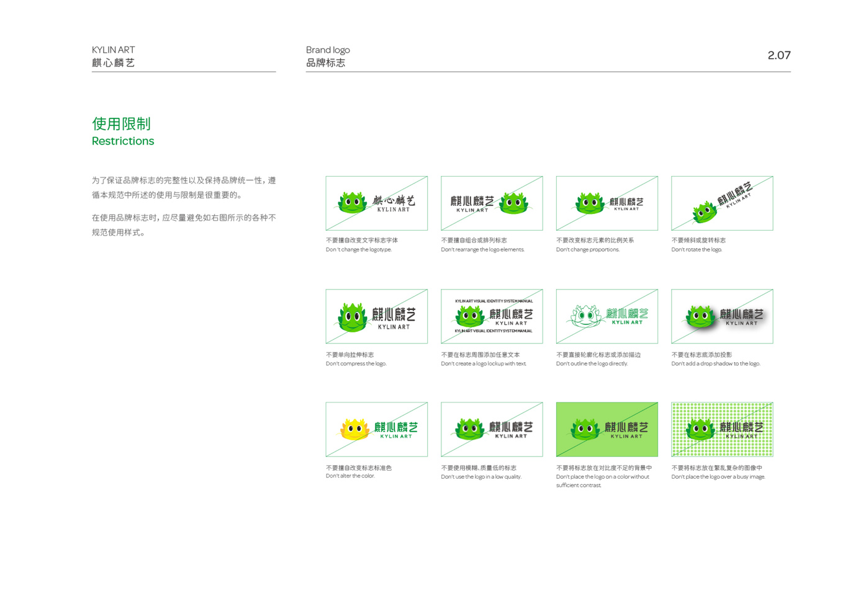Click the caption '不要在标志周围添加任意文本'

tap(480, 355)
